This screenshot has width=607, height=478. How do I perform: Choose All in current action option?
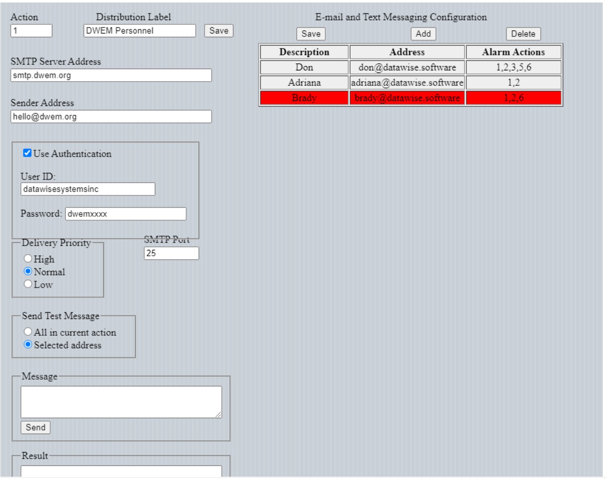click(x=28, y=332)
